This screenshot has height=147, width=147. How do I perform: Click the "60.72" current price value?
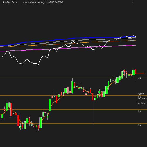click(141, 94)
